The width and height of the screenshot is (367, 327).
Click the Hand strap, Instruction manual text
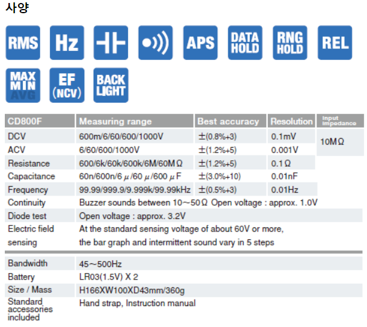[x=138, y=304]
